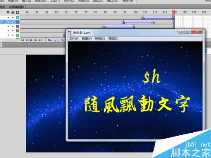Open 控制(C) menu in the swf window

(x=100, y=38)
